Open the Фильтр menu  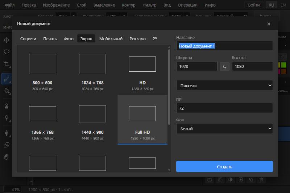pos(149,5)
